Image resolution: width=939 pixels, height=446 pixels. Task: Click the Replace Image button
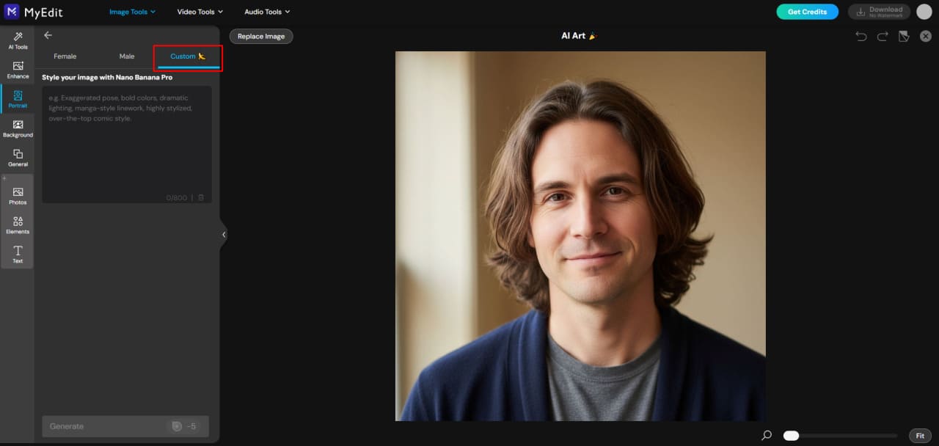tap(261, 36)
